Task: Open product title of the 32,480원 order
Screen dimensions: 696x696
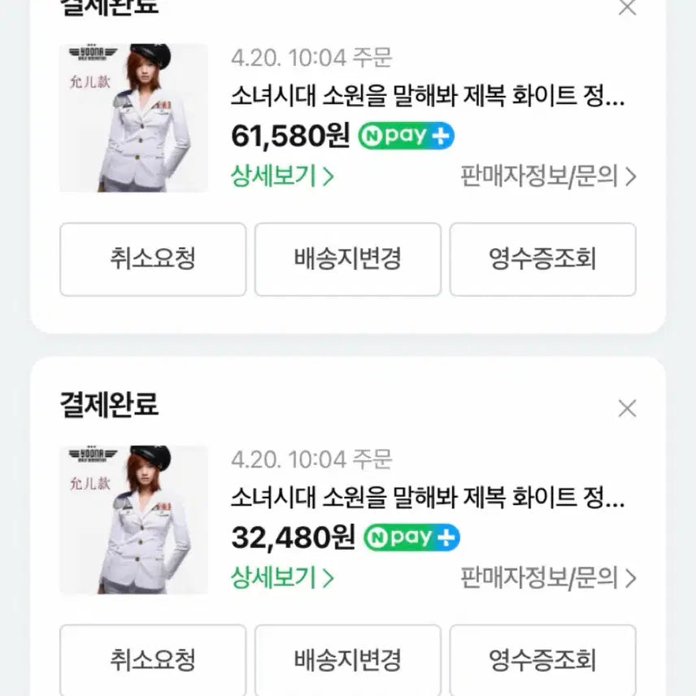Action: click(428, 498)
